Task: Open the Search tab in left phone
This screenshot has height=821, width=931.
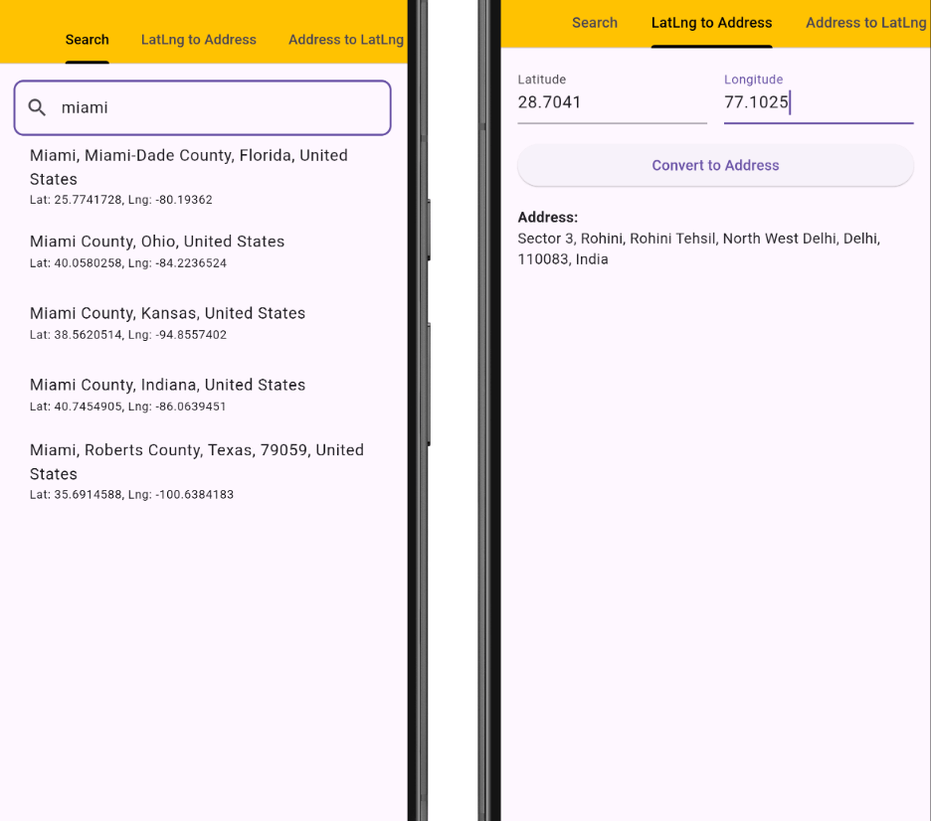Action: (x=87, y=40)
